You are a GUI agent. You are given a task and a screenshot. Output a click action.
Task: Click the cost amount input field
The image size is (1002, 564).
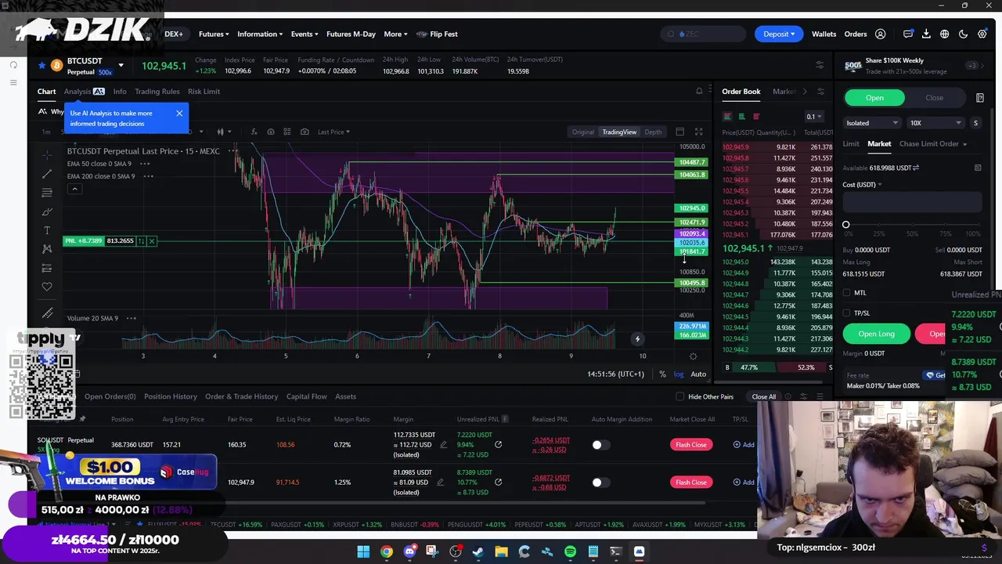[912, 203]
